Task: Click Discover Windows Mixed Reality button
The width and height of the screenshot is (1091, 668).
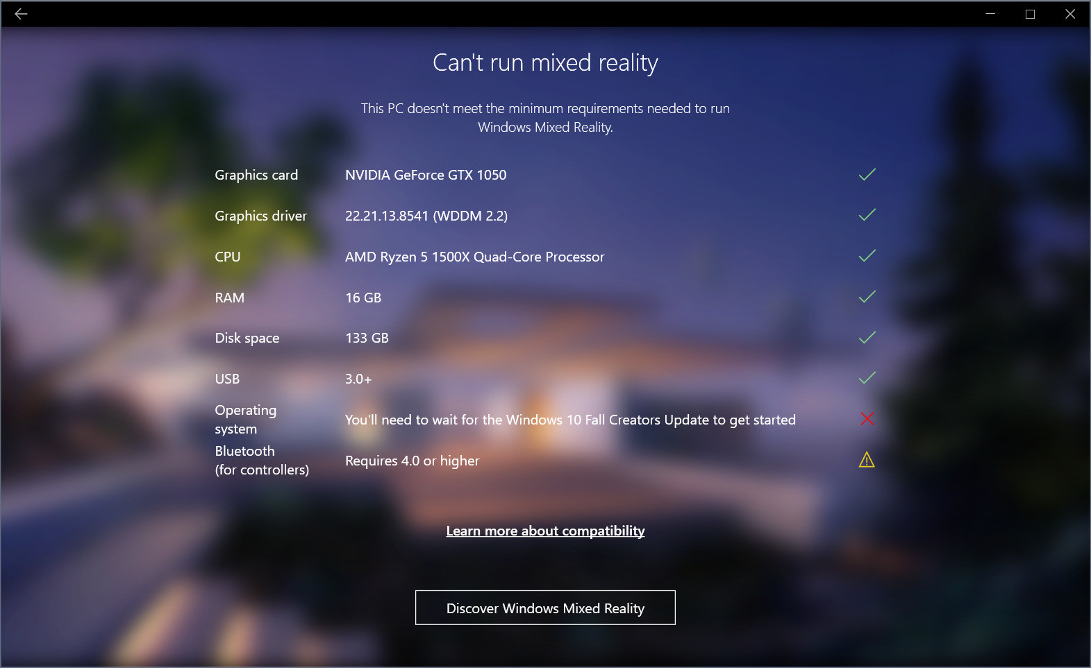Action: (x=545, y=608)
